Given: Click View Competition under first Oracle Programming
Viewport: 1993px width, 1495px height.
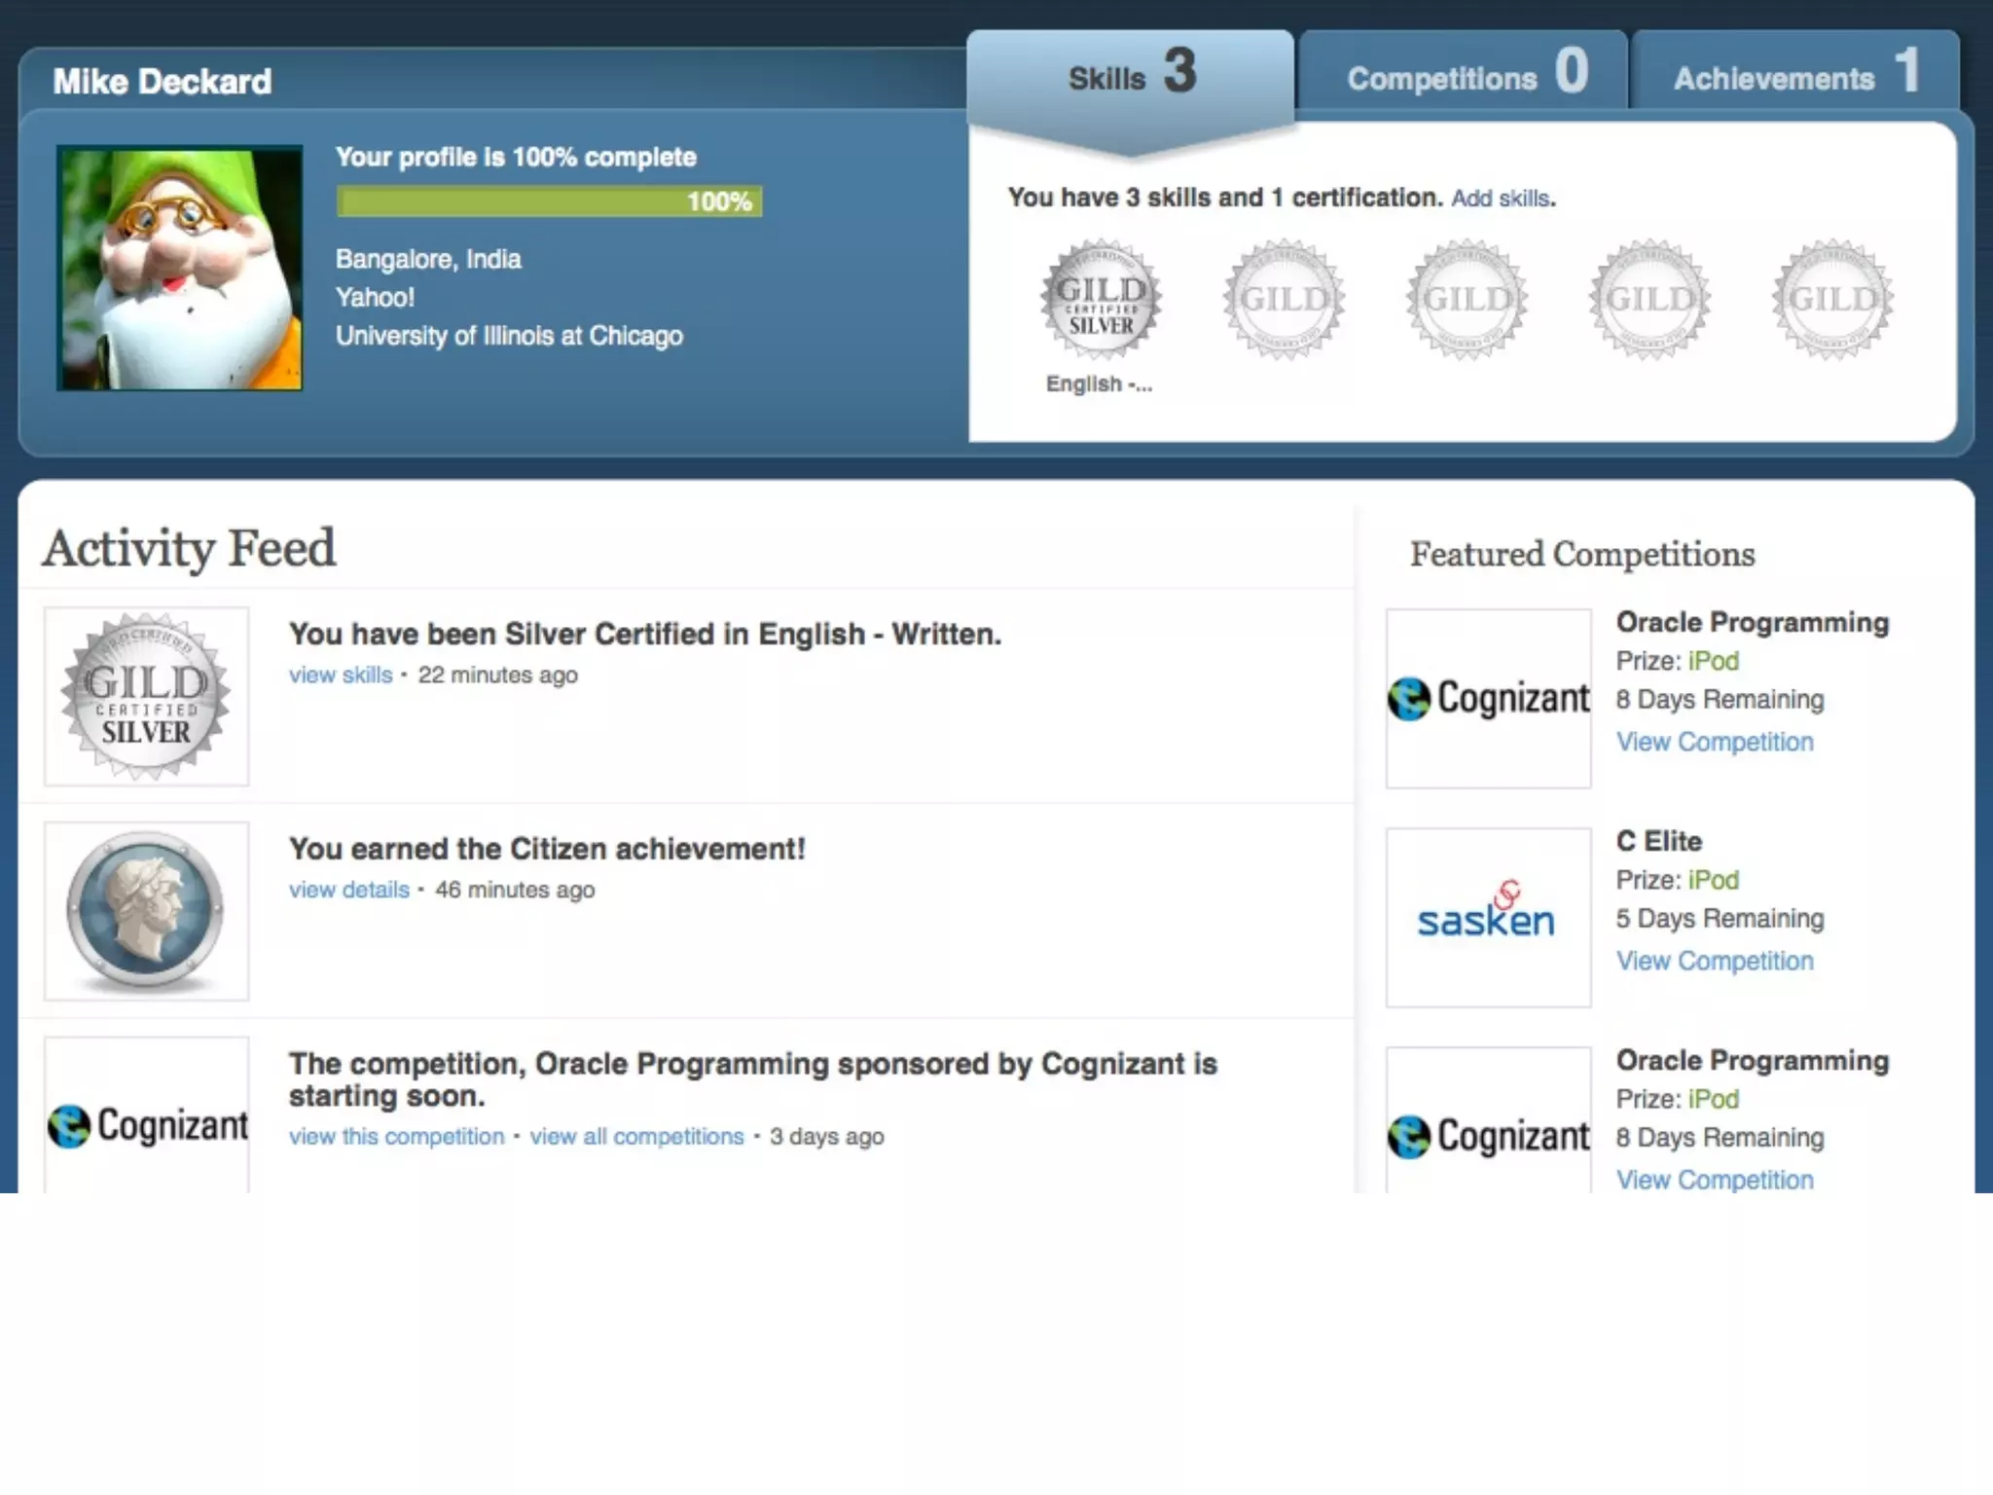Looking at the screenshot, I should (x=1715, y=742).
